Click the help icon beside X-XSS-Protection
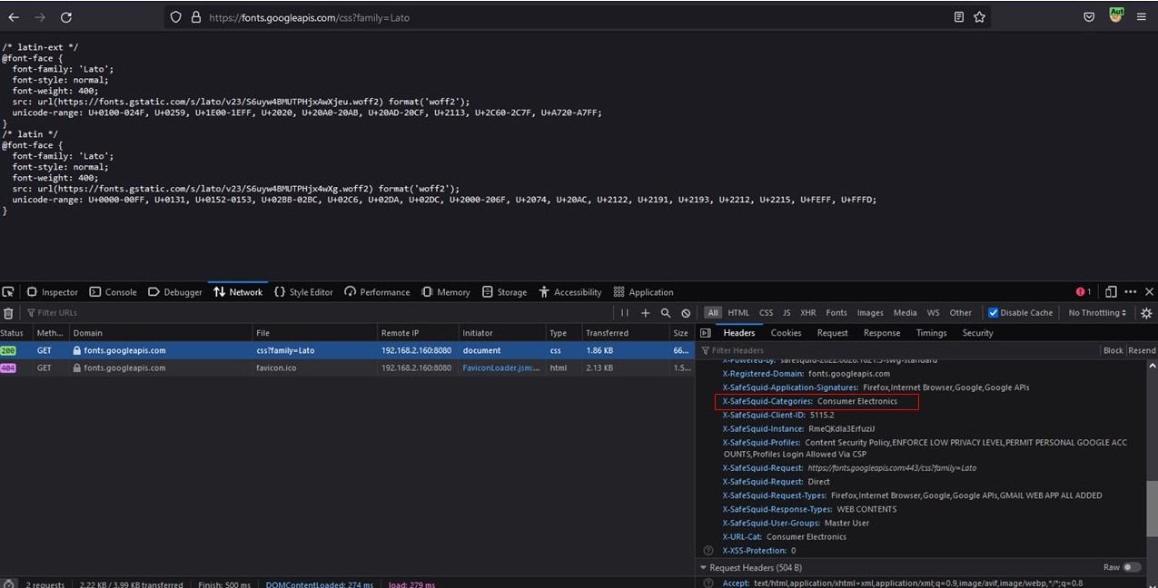 708,551
